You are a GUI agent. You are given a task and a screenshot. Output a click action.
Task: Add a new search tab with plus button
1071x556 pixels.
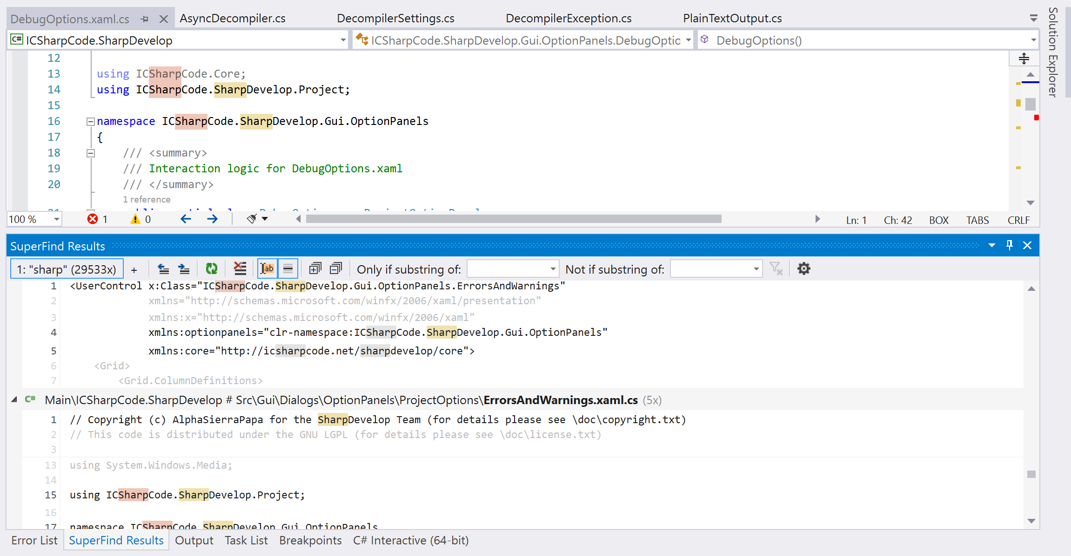(x=134, y=269)
